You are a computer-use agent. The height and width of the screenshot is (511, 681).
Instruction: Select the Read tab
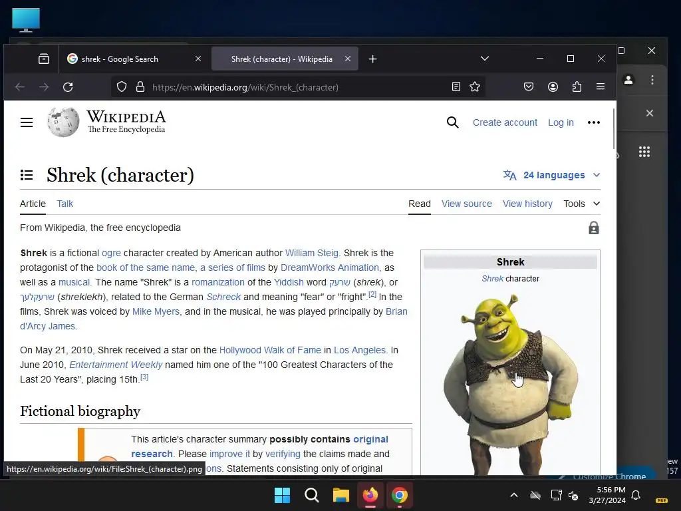click(x=420, y=204)
